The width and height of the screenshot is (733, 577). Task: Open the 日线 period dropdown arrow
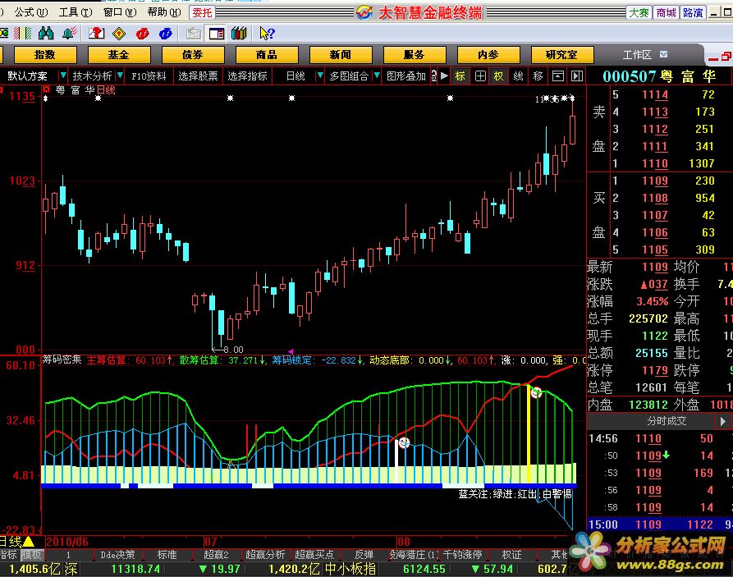coord(320,76)
